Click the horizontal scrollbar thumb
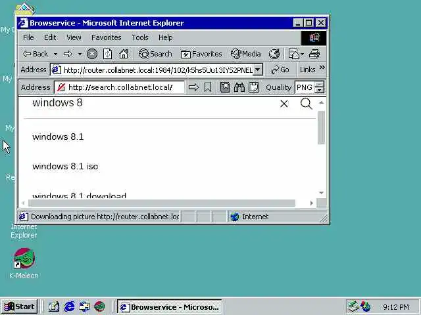This screenshot has width=421, height=315. coord(162,203)
